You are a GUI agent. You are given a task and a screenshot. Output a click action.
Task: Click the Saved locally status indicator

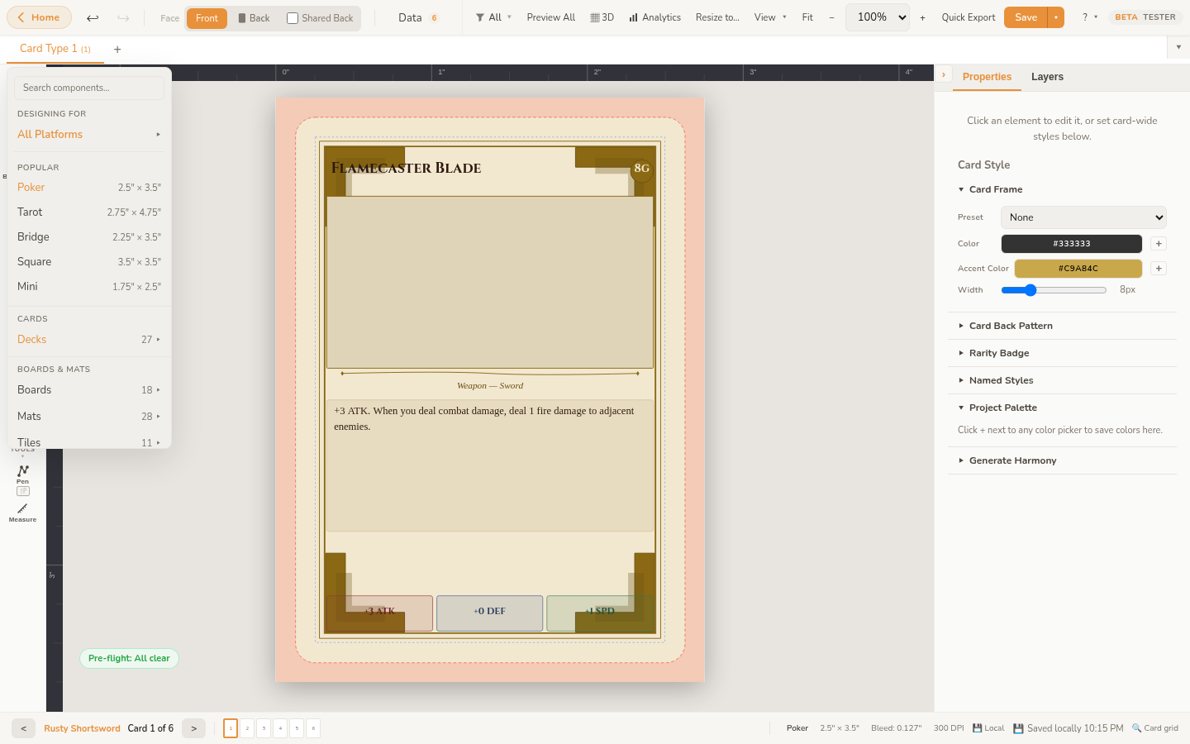click(x=1069, y=728)
